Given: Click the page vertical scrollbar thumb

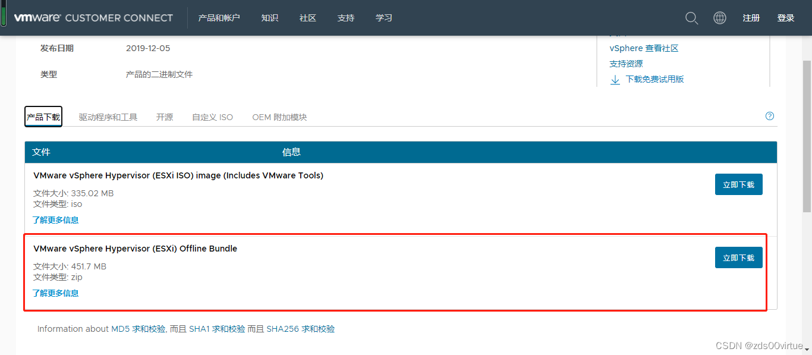Looking at the screenshot, I should 807,136.
